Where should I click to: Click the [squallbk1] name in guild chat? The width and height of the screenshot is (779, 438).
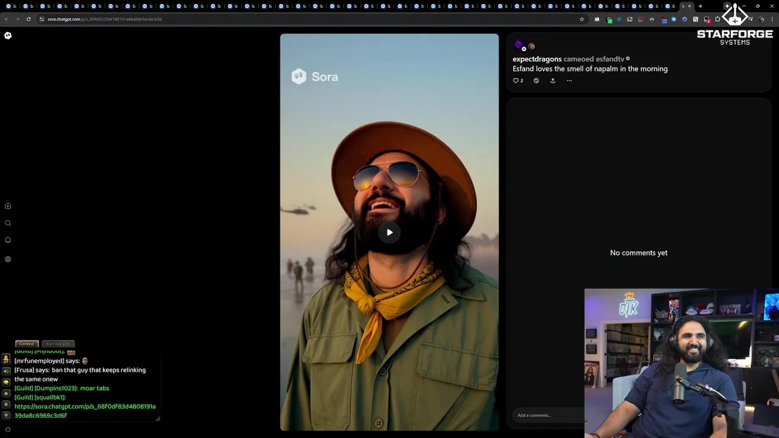(49, 397)
